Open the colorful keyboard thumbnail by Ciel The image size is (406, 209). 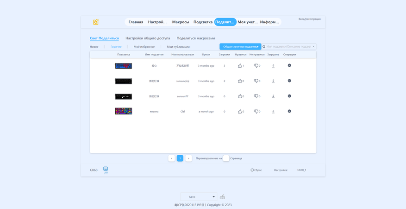coord(124,111)
